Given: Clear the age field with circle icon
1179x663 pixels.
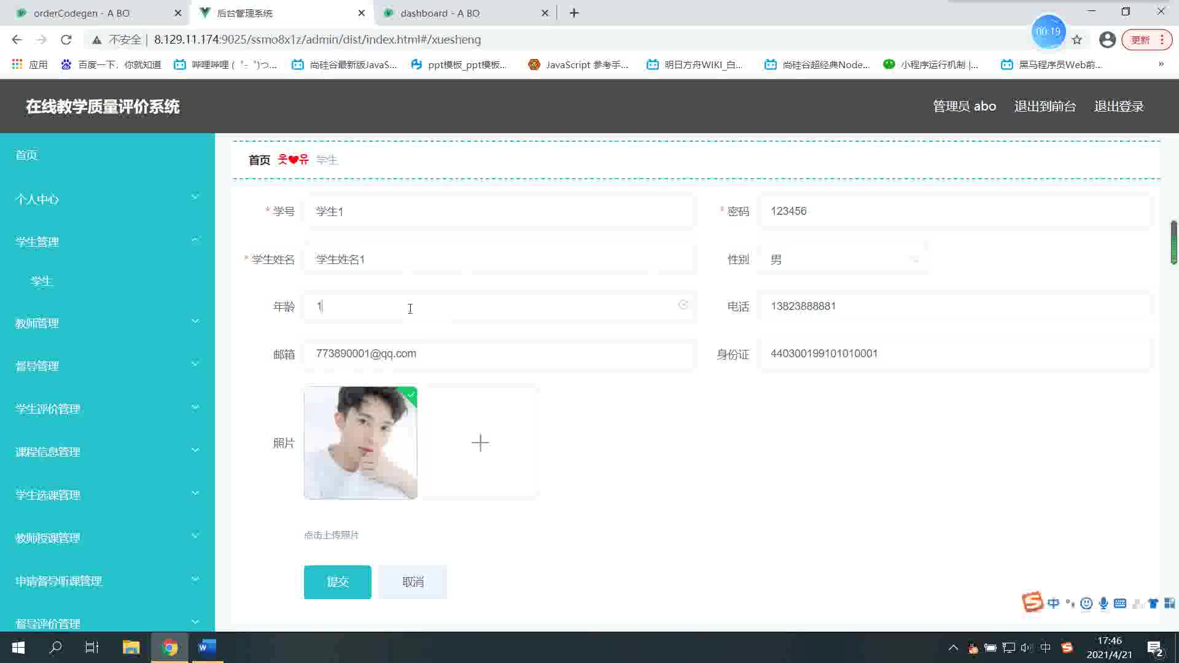Looking at the screenshot, I should pyautogui.click(x=683, y=305).
